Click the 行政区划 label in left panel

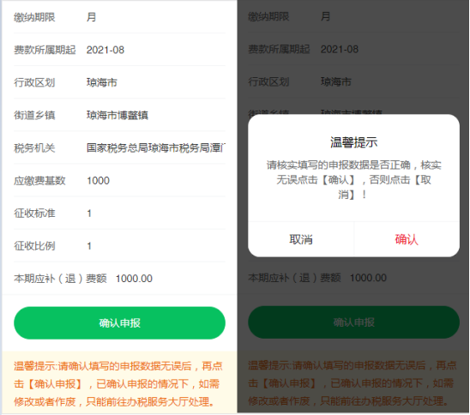coord(34,82)
